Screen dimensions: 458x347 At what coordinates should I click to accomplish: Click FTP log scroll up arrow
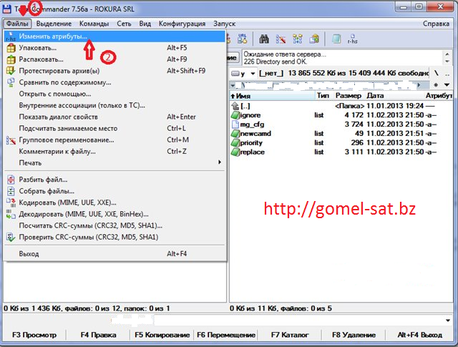447,54
